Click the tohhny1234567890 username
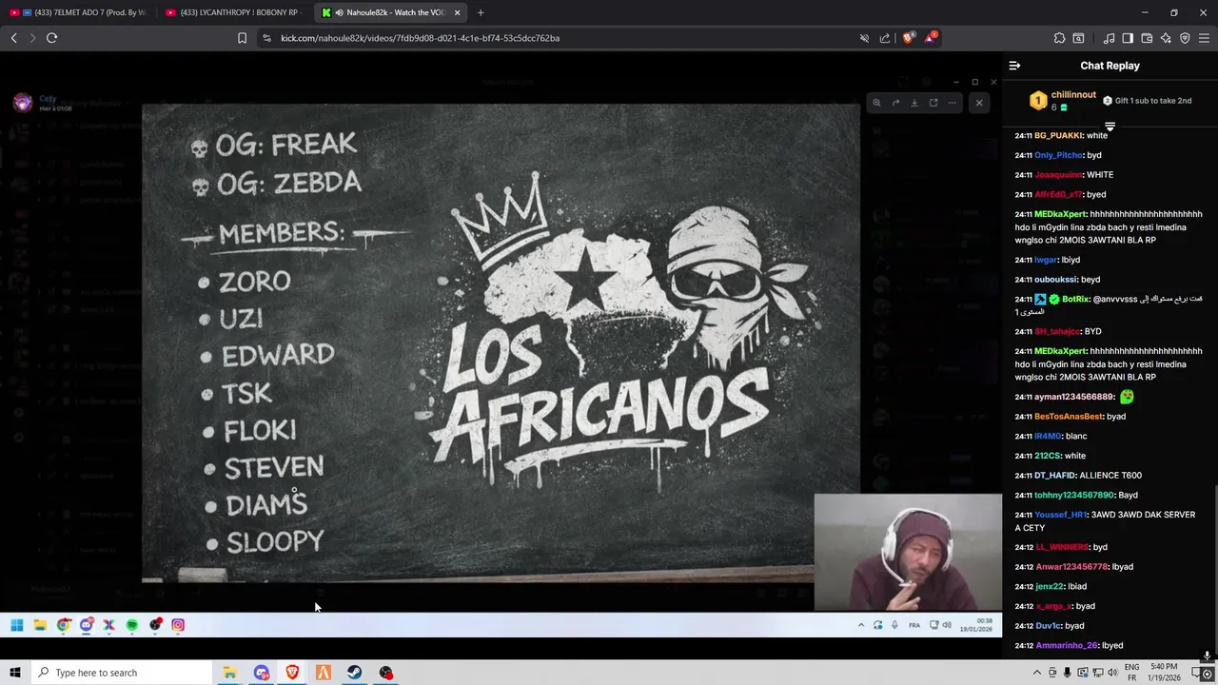1218x685 pixels. (x=1073, y=496)
